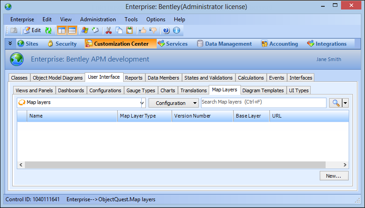Click the green Refresh arrows icon
Screen dimensions: 365x208
click(48, 31)
